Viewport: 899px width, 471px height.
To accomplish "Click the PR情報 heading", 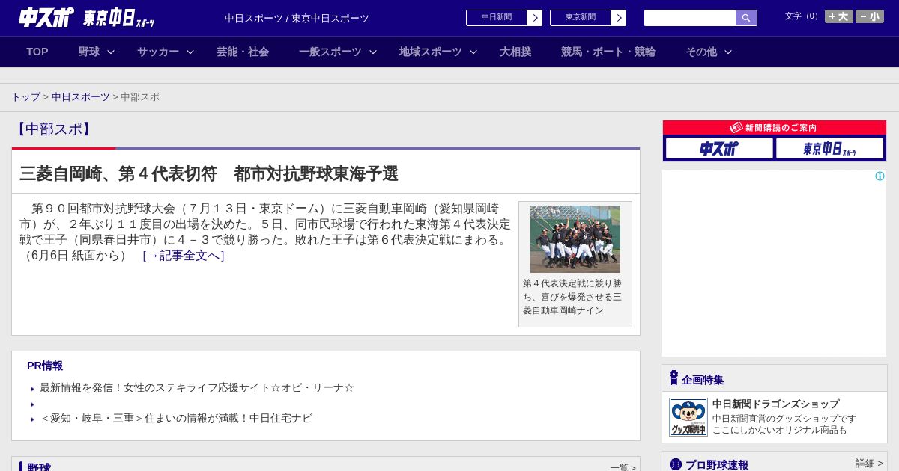I will click(45, 366).
